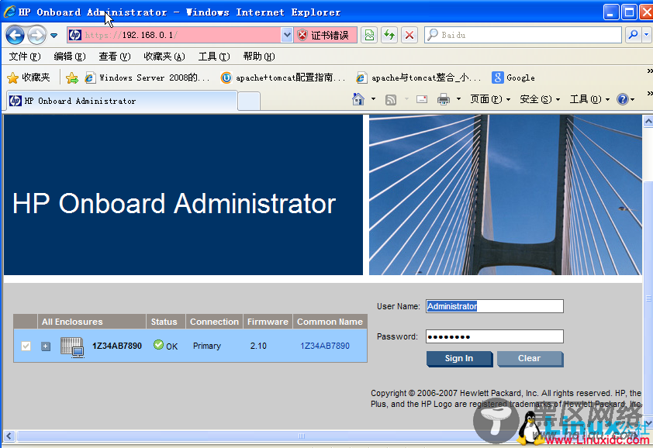Click the Firmware column header
Image resolution: width=653 pixels, height=448 pixels.
[268, 322]
